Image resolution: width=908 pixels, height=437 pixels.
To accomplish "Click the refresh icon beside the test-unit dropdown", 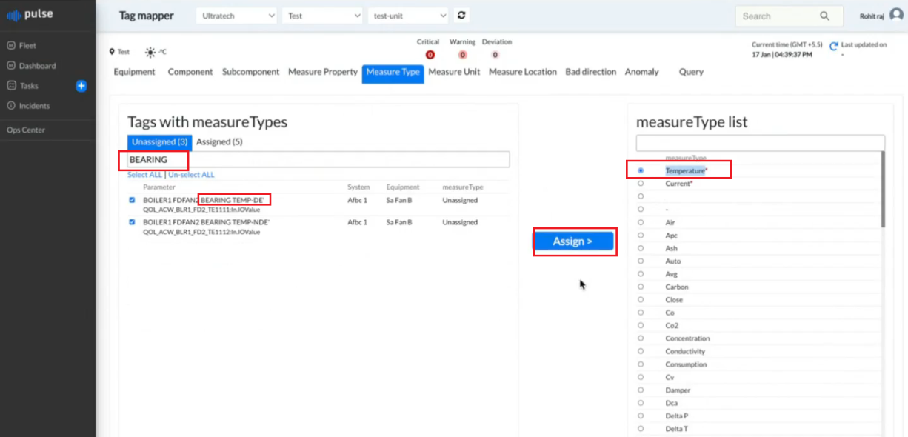I will [x=461, y=16].
